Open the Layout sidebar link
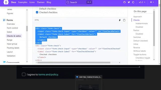Image resolution: width=161 pixels, height=90 pixels. tap(10, 52)
